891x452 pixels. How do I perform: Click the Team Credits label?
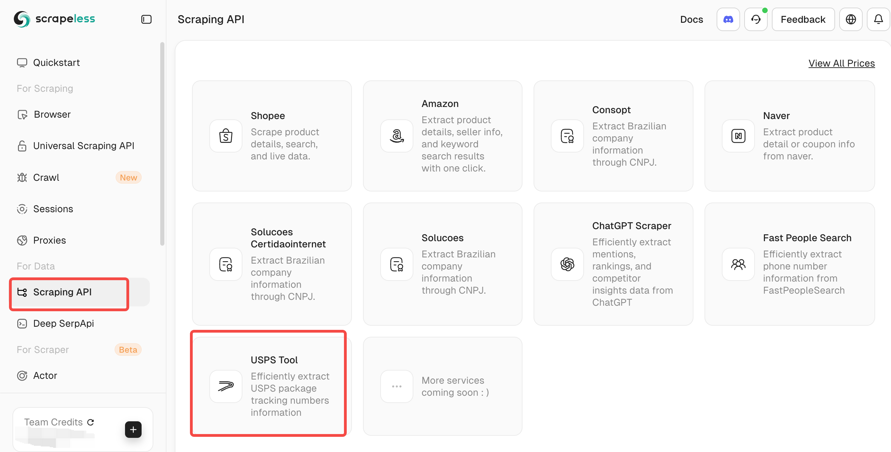(53, 422)
